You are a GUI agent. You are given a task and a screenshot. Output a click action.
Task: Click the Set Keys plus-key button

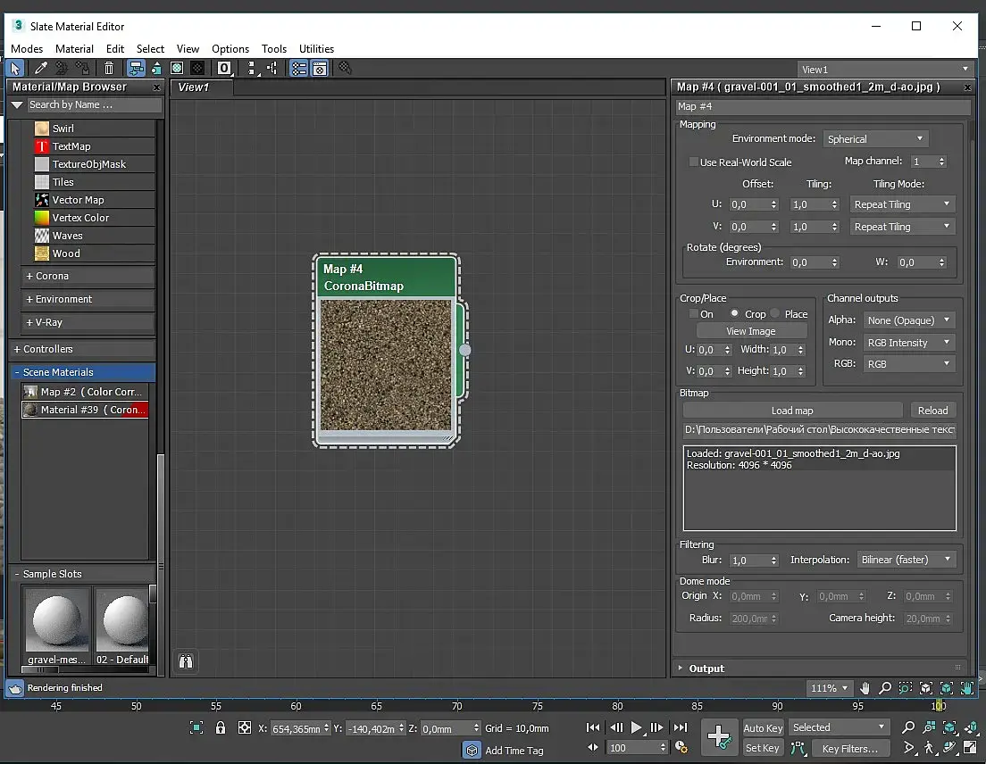pos(719,736)
